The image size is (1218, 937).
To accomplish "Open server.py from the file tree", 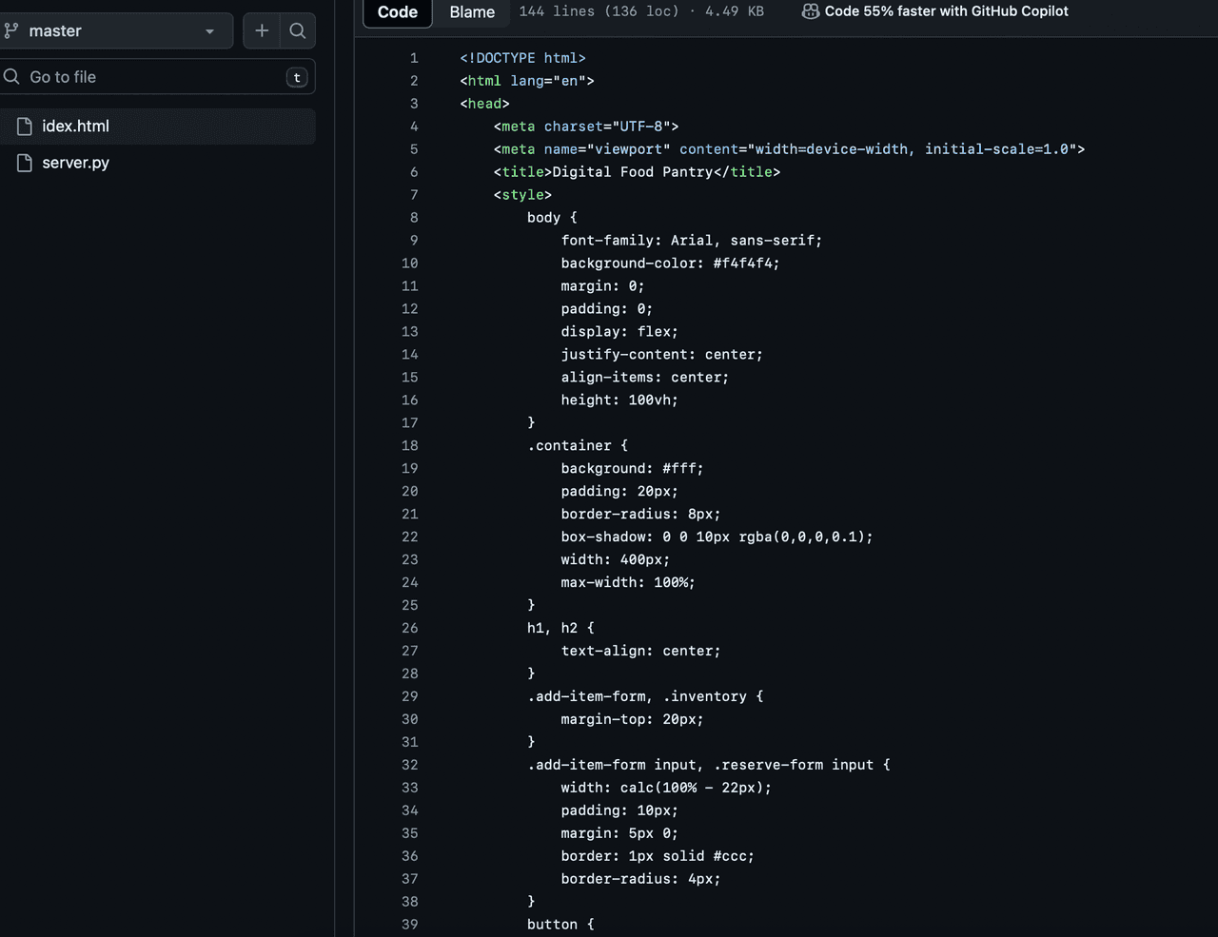I will point(76,163).
